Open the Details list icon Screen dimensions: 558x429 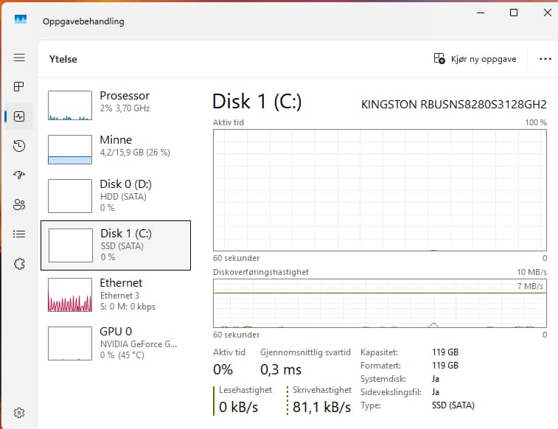tap(19, 234)
